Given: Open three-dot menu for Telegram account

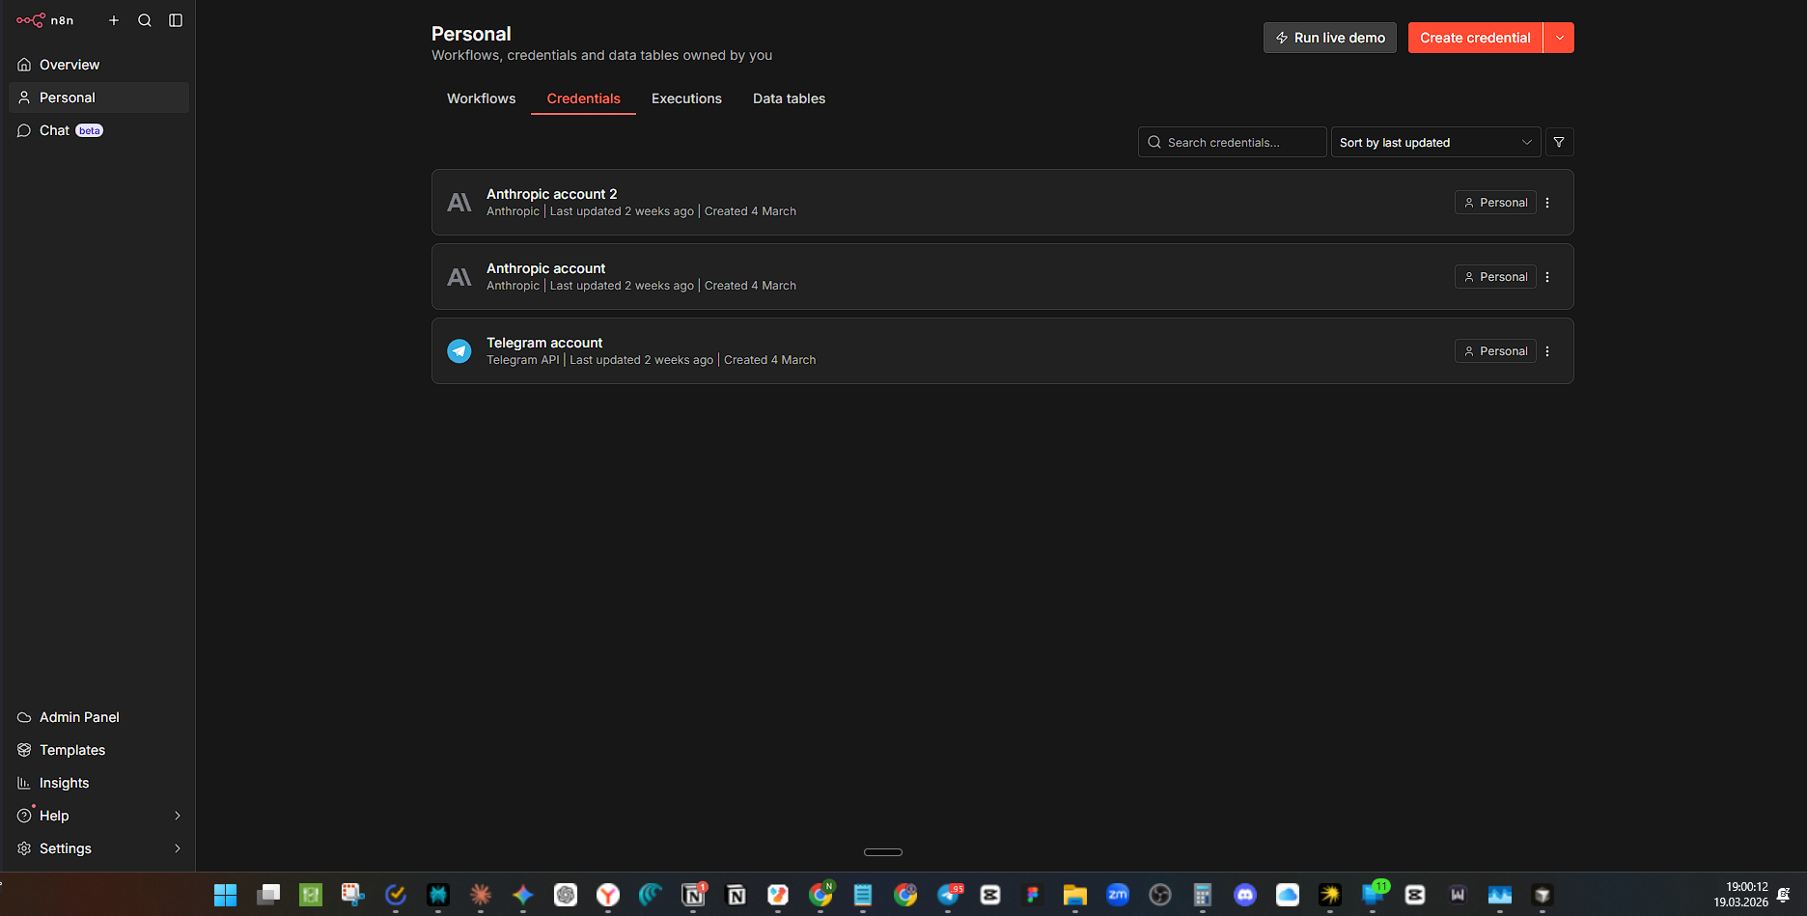Looking at the screenshot, I should tap(1547, 351).
